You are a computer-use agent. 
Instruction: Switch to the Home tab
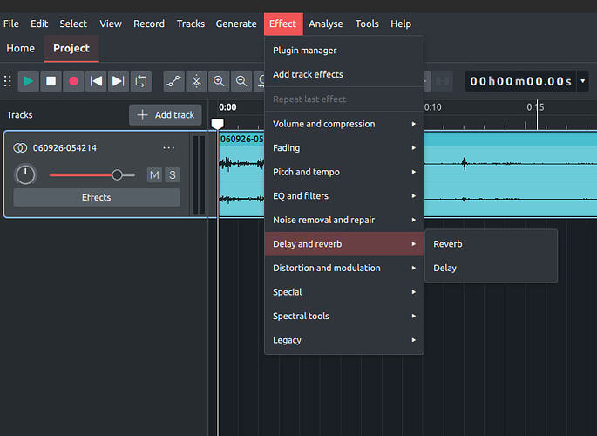21,48
